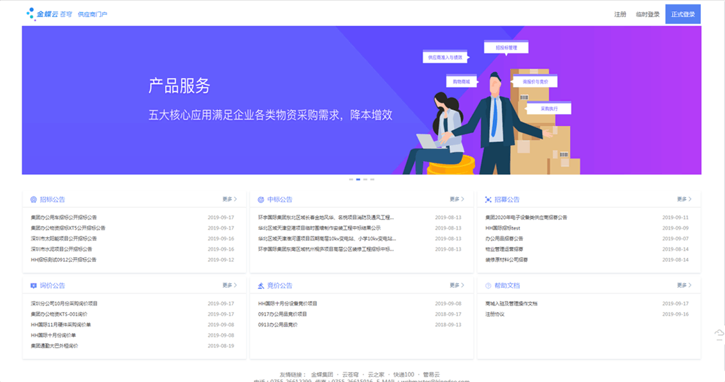Expand 更多 in the 中标公告 panel
The height and width of the screenshot is (382, 725).
point(457,199)
